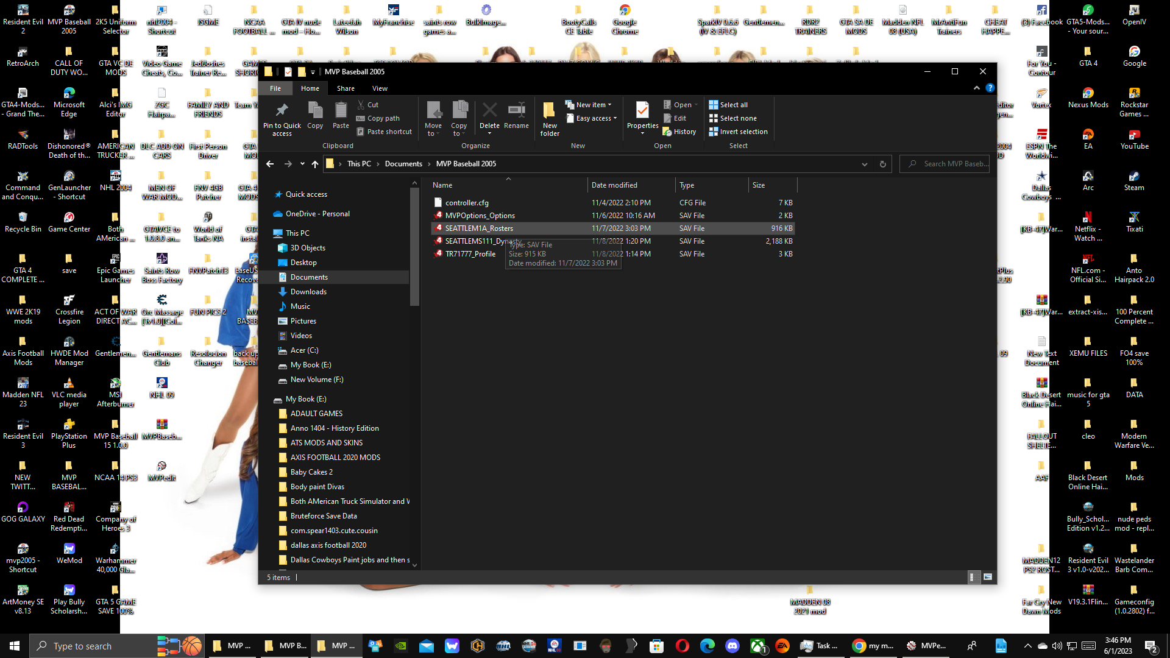This screenshot has width=1170, height=658.
Task: Select Google Chrome desktop shortcut
Action: tap(625, 19)
